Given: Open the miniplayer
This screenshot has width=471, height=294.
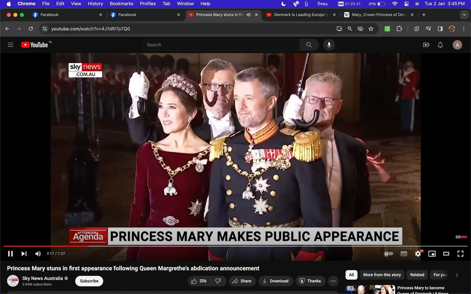Looking at the screenshot, I should coord(432,254).
